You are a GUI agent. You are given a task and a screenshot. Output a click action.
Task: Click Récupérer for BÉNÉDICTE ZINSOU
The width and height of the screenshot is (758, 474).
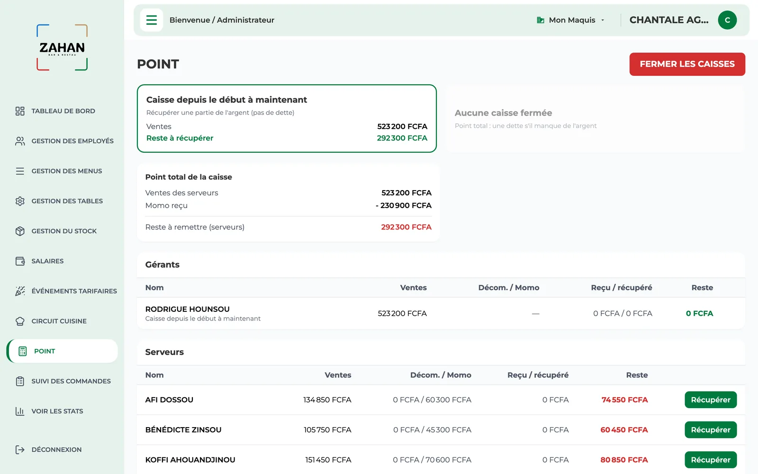tap(711, 429)
